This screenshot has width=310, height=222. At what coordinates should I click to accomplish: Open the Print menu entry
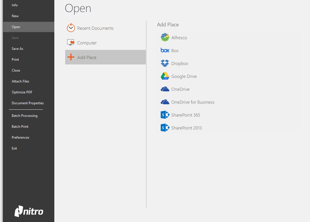[x=15, y=60]
